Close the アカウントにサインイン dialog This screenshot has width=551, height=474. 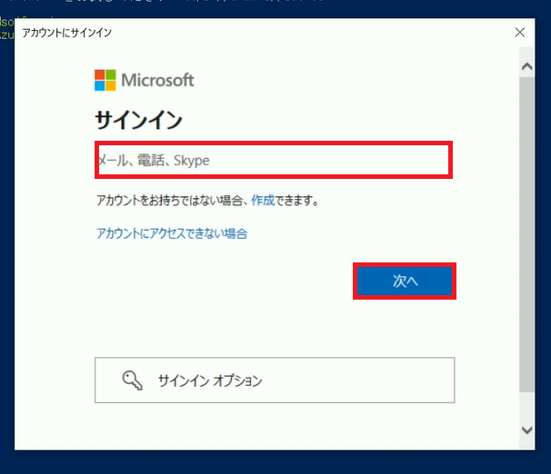[520, 33]
